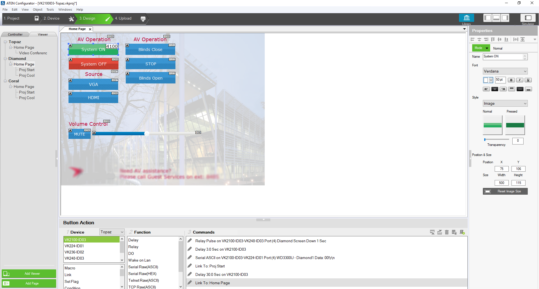Collapse the Diamond tree node
This screenshot has width=539, height=289.
pos(5,59)
